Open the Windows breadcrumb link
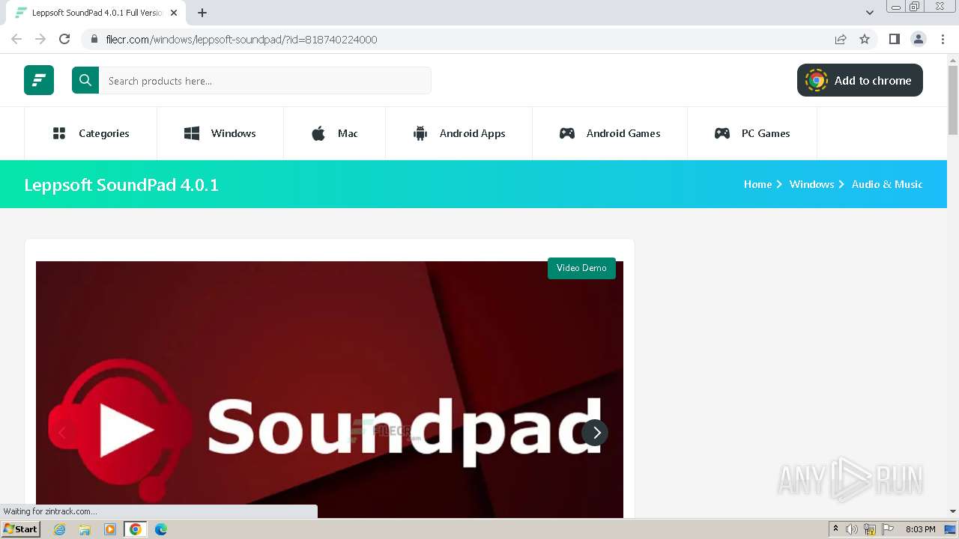 811,184
